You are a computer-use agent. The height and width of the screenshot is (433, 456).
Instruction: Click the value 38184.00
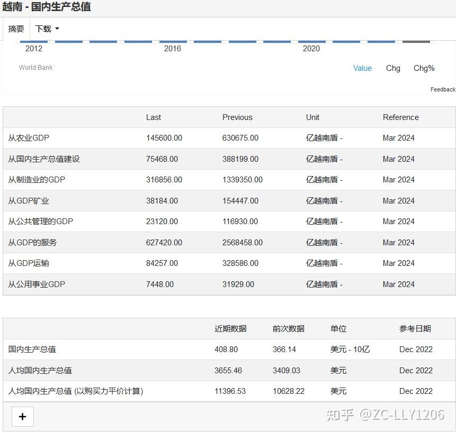click(x=162, y=201)
